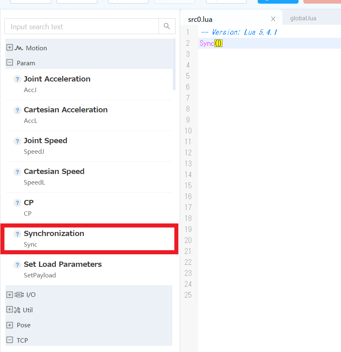Focus the Input search text field

tap(81, 26)
